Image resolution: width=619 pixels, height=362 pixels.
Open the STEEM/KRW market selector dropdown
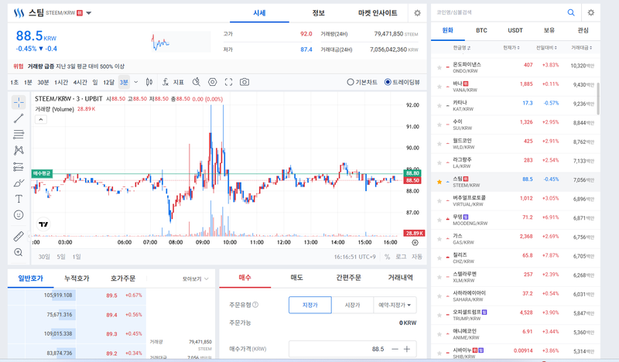coord(89,13)
